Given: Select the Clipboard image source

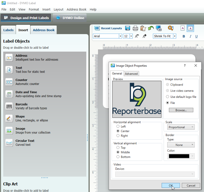Looking at the screenshot, I should pyautogui.click(x=168, y=85).
